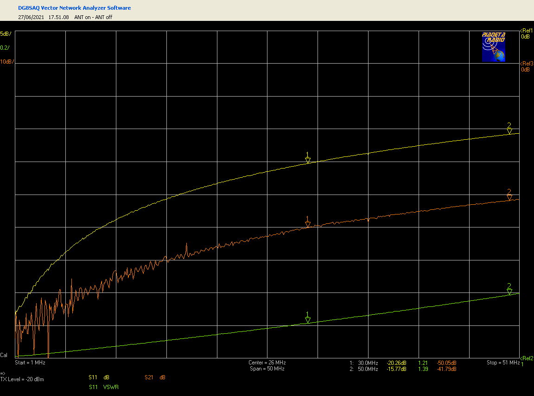The image size is (534, 396).
Task: Click the DG8SAQ Vector Network Analyzer Software title
Action: tap(75, 8)
